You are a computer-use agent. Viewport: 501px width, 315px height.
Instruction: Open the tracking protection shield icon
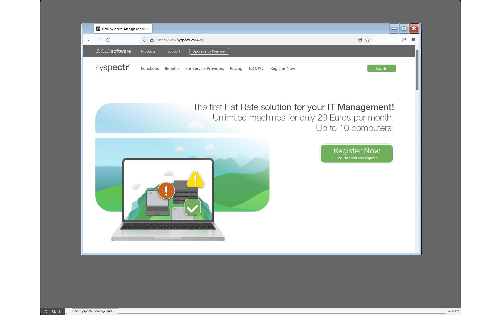pos(145,40)
